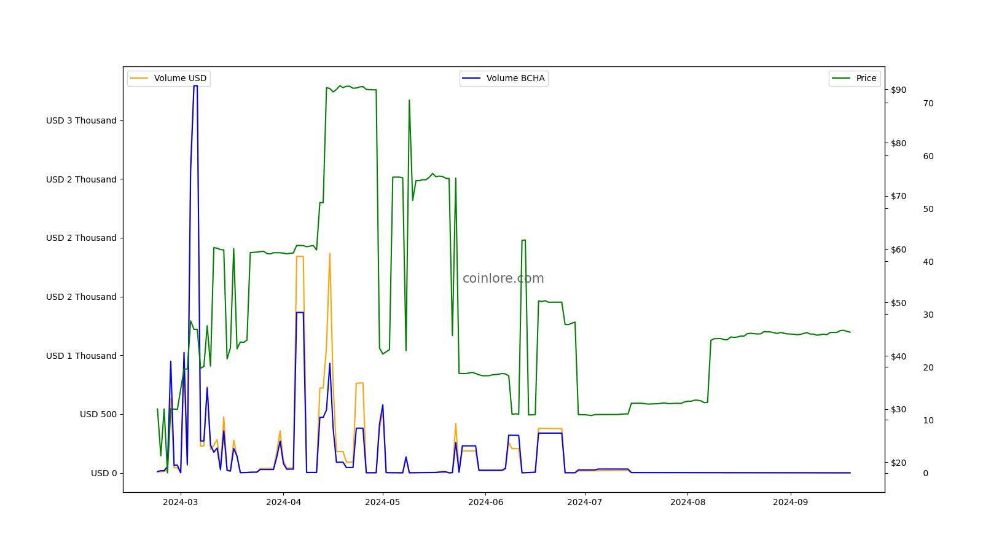
Task: Select the 2024-08 x-axis date label
Action: pos(687,502)
